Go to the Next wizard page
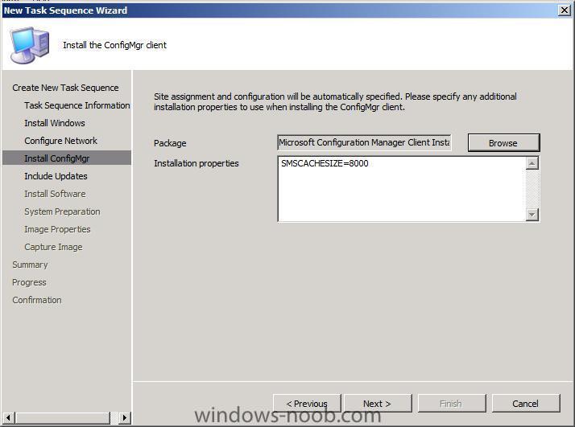 (378, 404)
